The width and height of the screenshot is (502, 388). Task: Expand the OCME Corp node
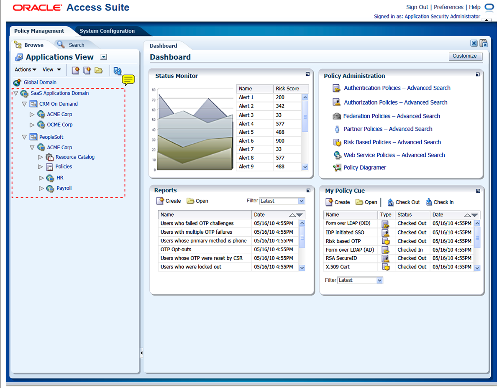[x=32, y=125]
